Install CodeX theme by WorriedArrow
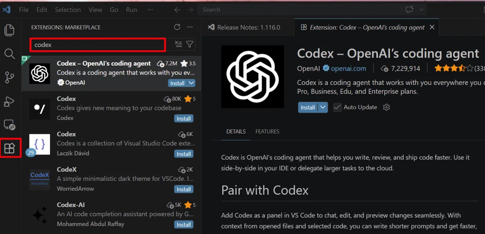 coord(184,189)
